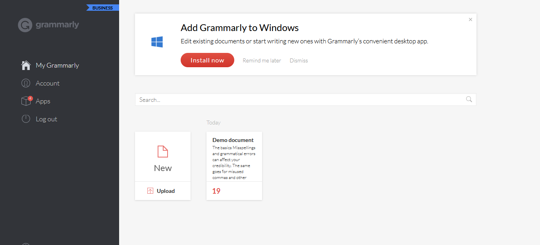Click the Remind me later link
The image size is (540, 245).
tap(262, 60)
